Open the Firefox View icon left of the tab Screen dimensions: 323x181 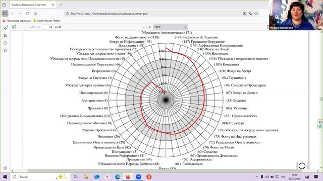coord(5,5)
